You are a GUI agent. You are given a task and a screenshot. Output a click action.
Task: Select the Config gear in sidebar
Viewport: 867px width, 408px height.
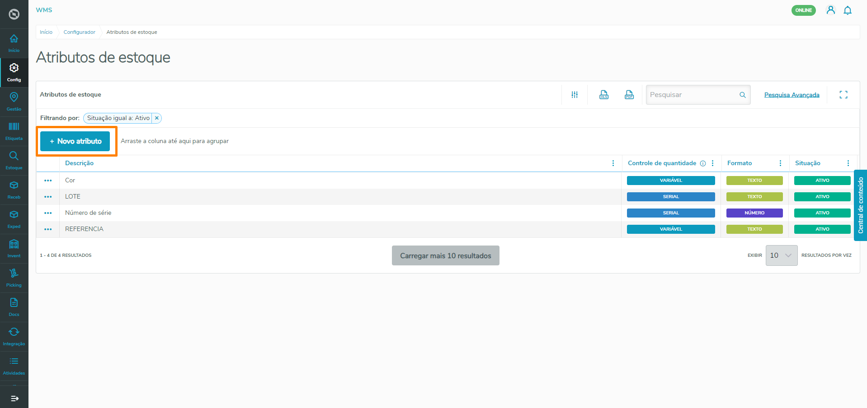pyautogui.click(x=14, y=73)
